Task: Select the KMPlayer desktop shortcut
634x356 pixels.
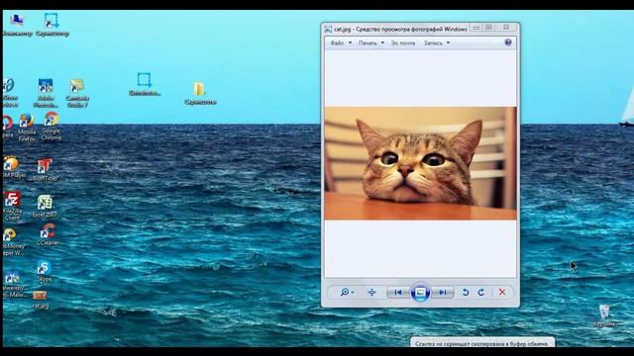Action: pyautogui.click(x=13, y=167)
